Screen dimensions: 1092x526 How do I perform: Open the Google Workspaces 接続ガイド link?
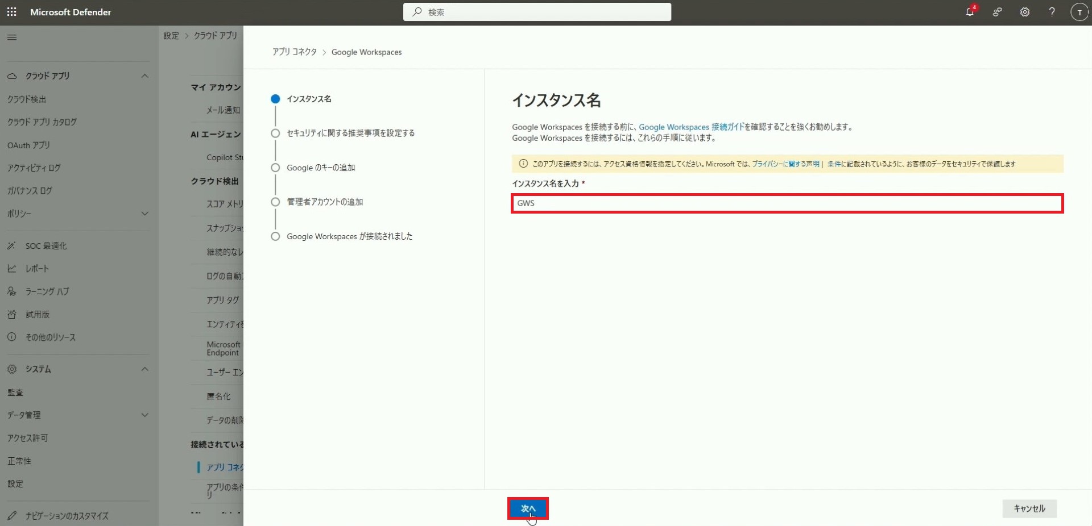click(x=691, y=127)
